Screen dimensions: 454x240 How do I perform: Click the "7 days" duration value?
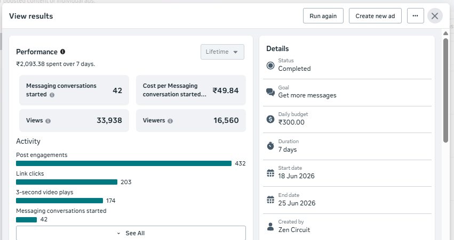[288, 150]
